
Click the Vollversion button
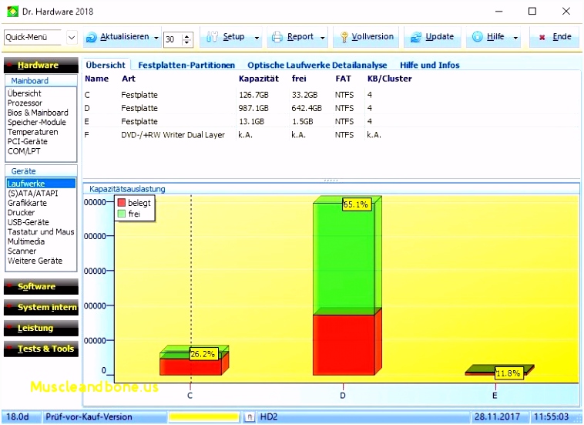366,37
